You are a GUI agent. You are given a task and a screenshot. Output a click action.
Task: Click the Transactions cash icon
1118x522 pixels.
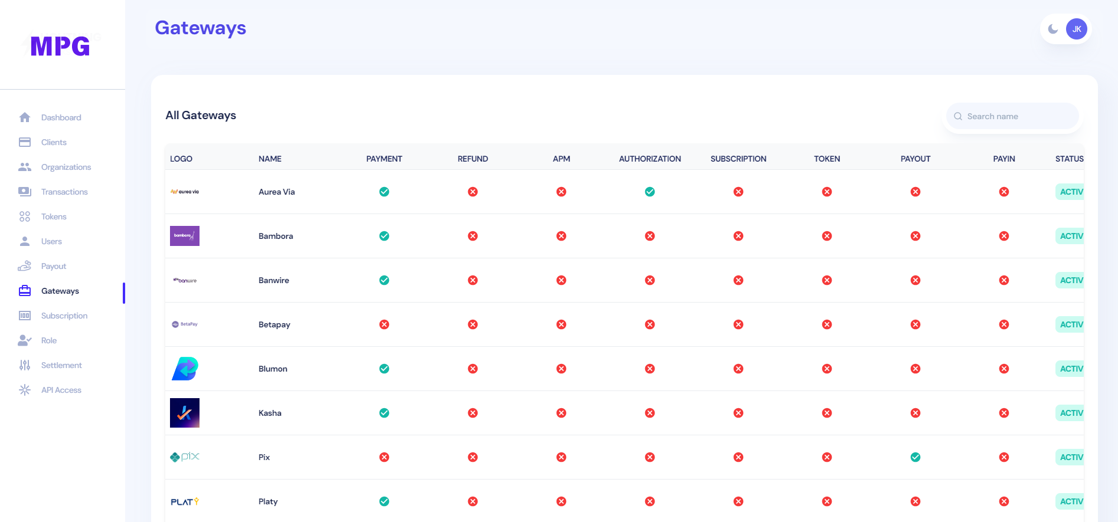pyautogui.click(x=25, y=192)
